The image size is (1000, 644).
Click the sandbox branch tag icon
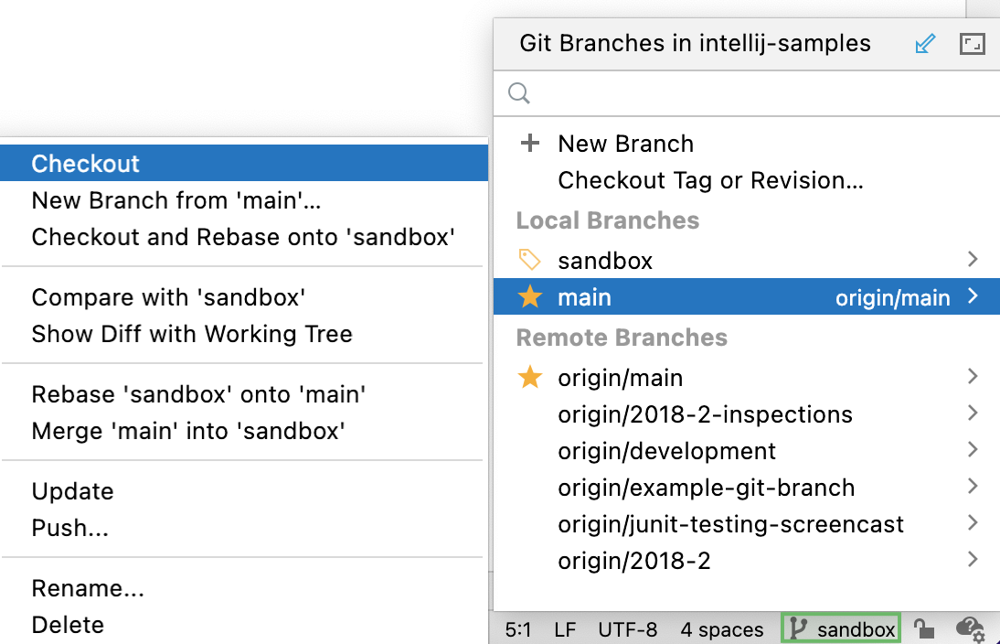coord(530,260)
